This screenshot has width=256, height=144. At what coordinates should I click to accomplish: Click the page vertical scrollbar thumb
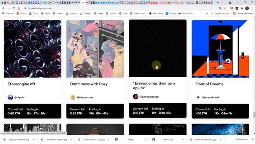[x=254, y=115]
